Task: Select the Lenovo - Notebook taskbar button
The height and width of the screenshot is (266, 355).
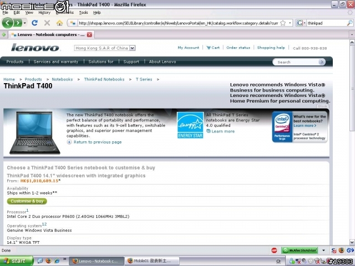Action: click(97, 261)
